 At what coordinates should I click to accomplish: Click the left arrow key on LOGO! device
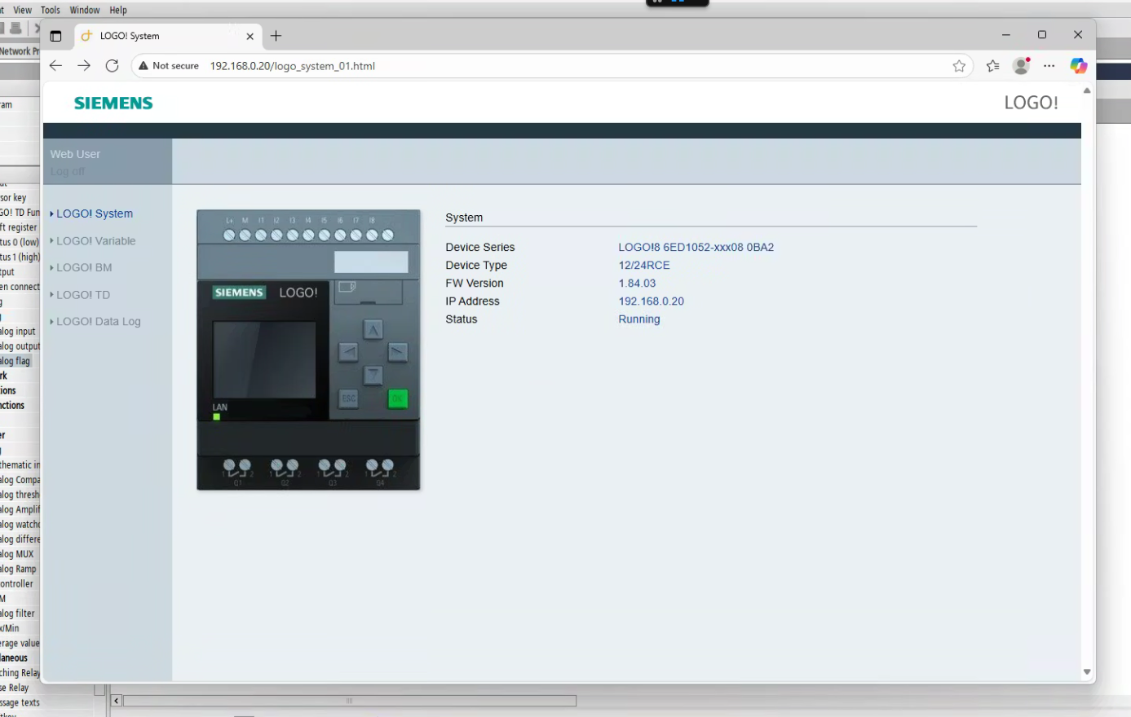[348, 352]
